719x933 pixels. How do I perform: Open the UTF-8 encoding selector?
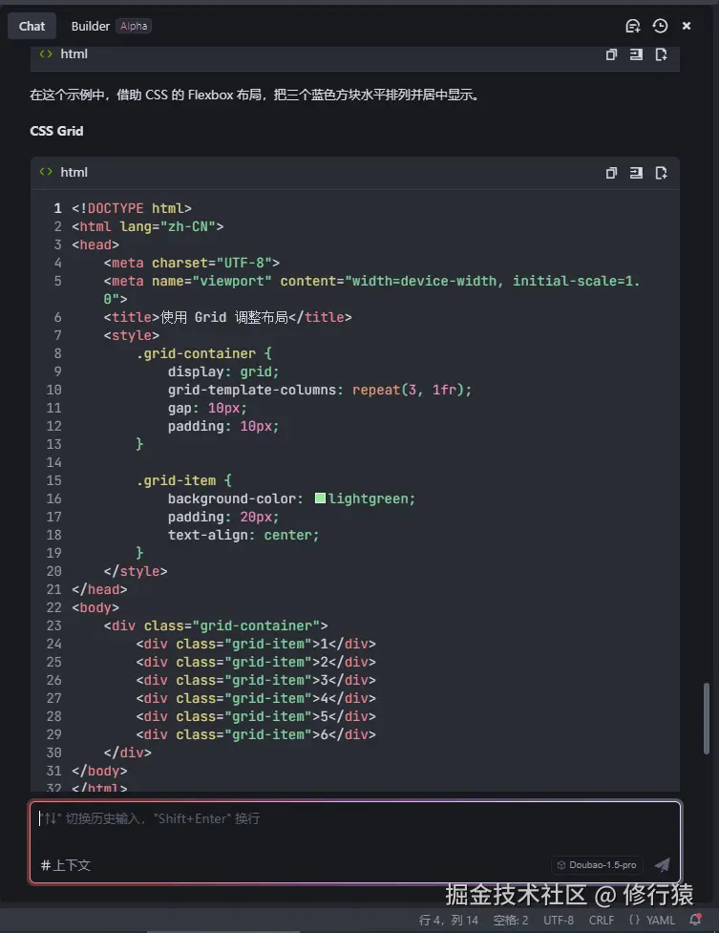(x=559, y=921)
